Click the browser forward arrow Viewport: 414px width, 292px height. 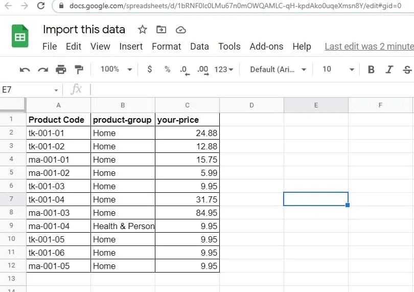pyautogui.click(x=25, y=6)
